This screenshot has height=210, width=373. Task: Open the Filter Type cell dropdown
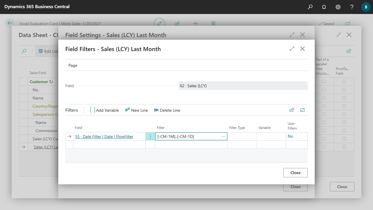(242, 136)
